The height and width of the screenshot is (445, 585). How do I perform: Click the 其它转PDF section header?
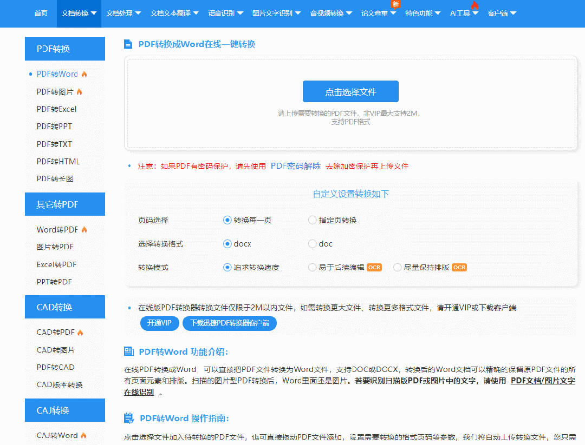click(65, 204)
